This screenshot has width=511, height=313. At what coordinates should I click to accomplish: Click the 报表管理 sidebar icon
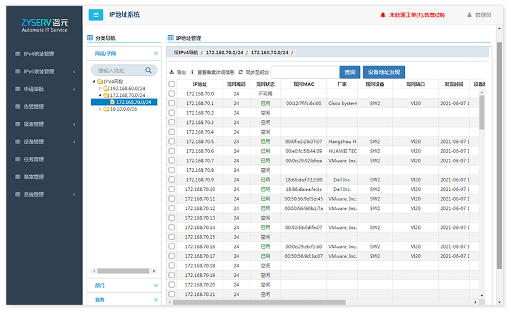click(x=18, y=125)
